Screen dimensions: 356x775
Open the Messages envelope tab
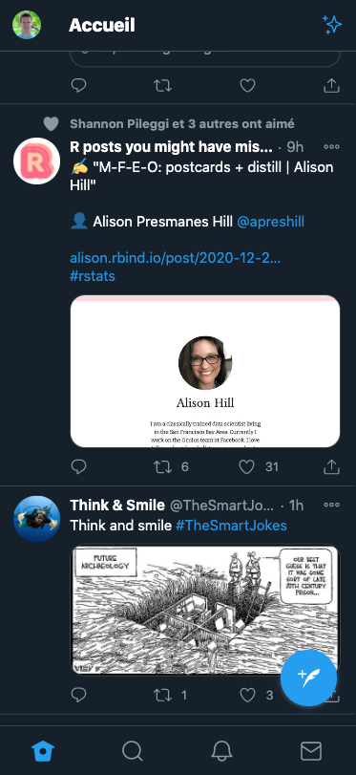coord(311,751)
